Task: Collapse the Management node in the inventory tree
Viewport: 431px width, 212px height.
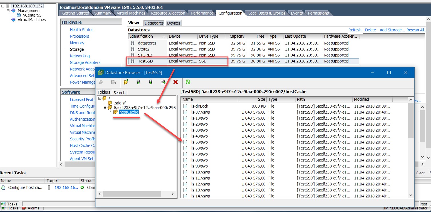Action: (9, 10)
